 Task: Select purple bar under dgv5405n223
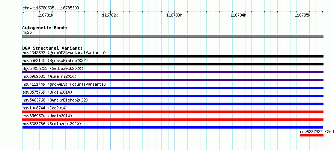coord(173,72)
